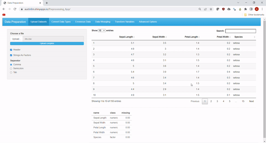Bookmark this page with the star icon
This screenshot has height=143, width=266.
coord(211,9)
